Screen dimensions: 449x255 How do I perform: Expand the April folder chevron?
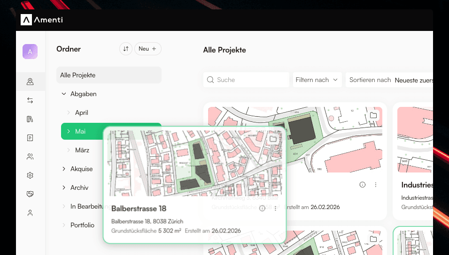coord(69,112)
